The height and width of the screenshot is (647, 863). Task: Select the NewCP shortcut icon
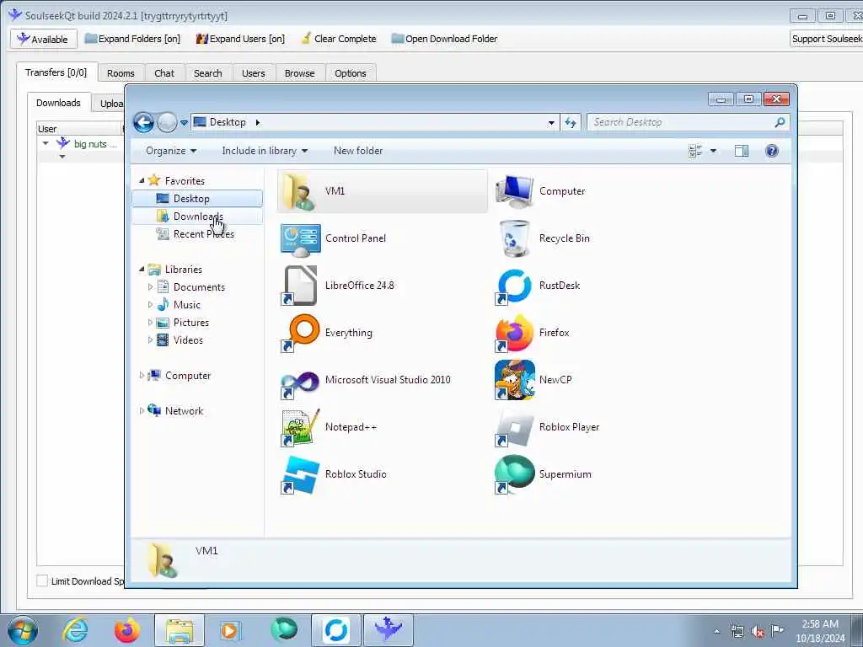tap(515, 380)
